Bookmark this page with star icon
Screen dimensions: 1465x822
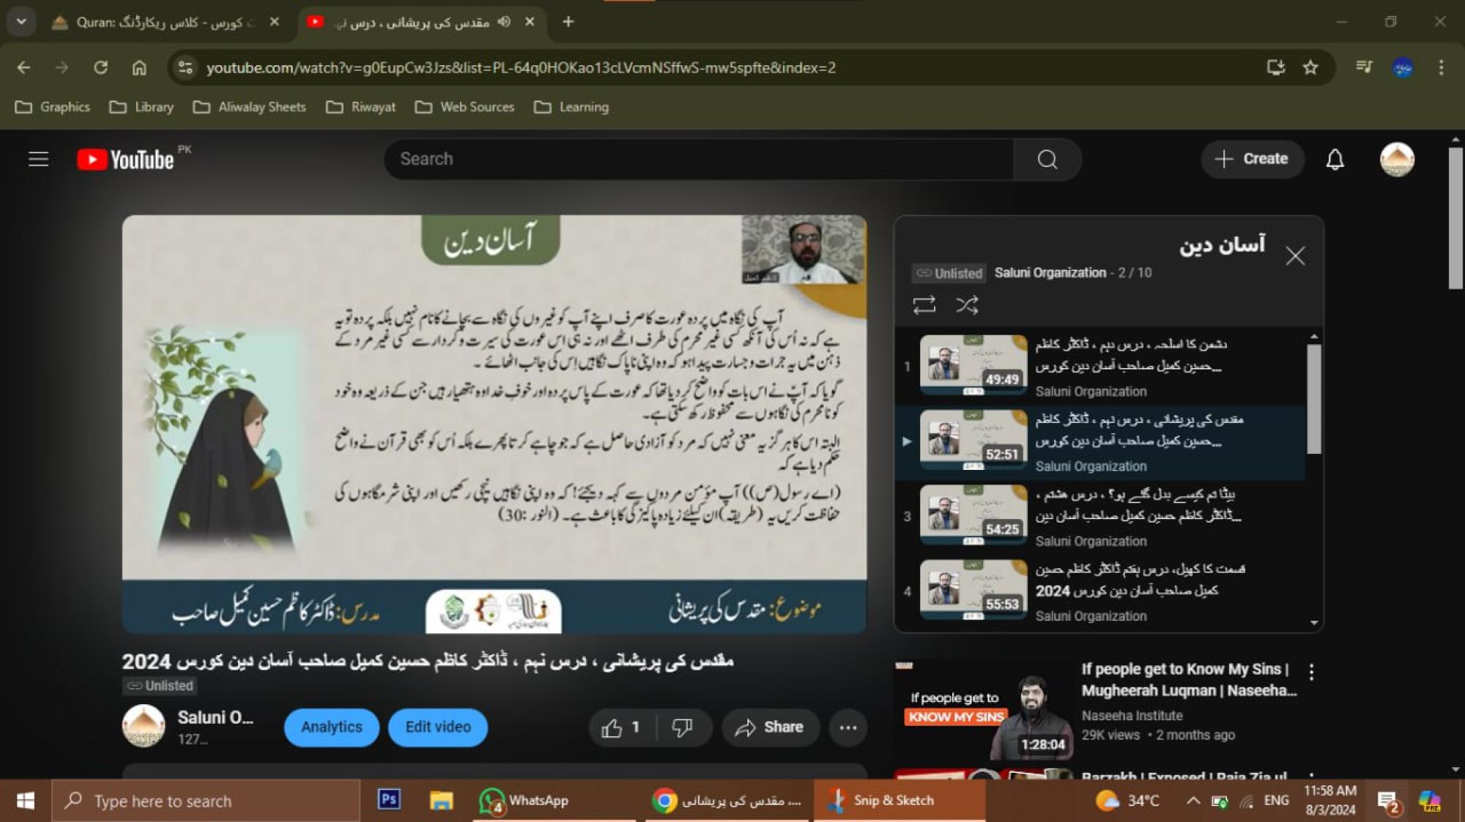click(1310, 67)
